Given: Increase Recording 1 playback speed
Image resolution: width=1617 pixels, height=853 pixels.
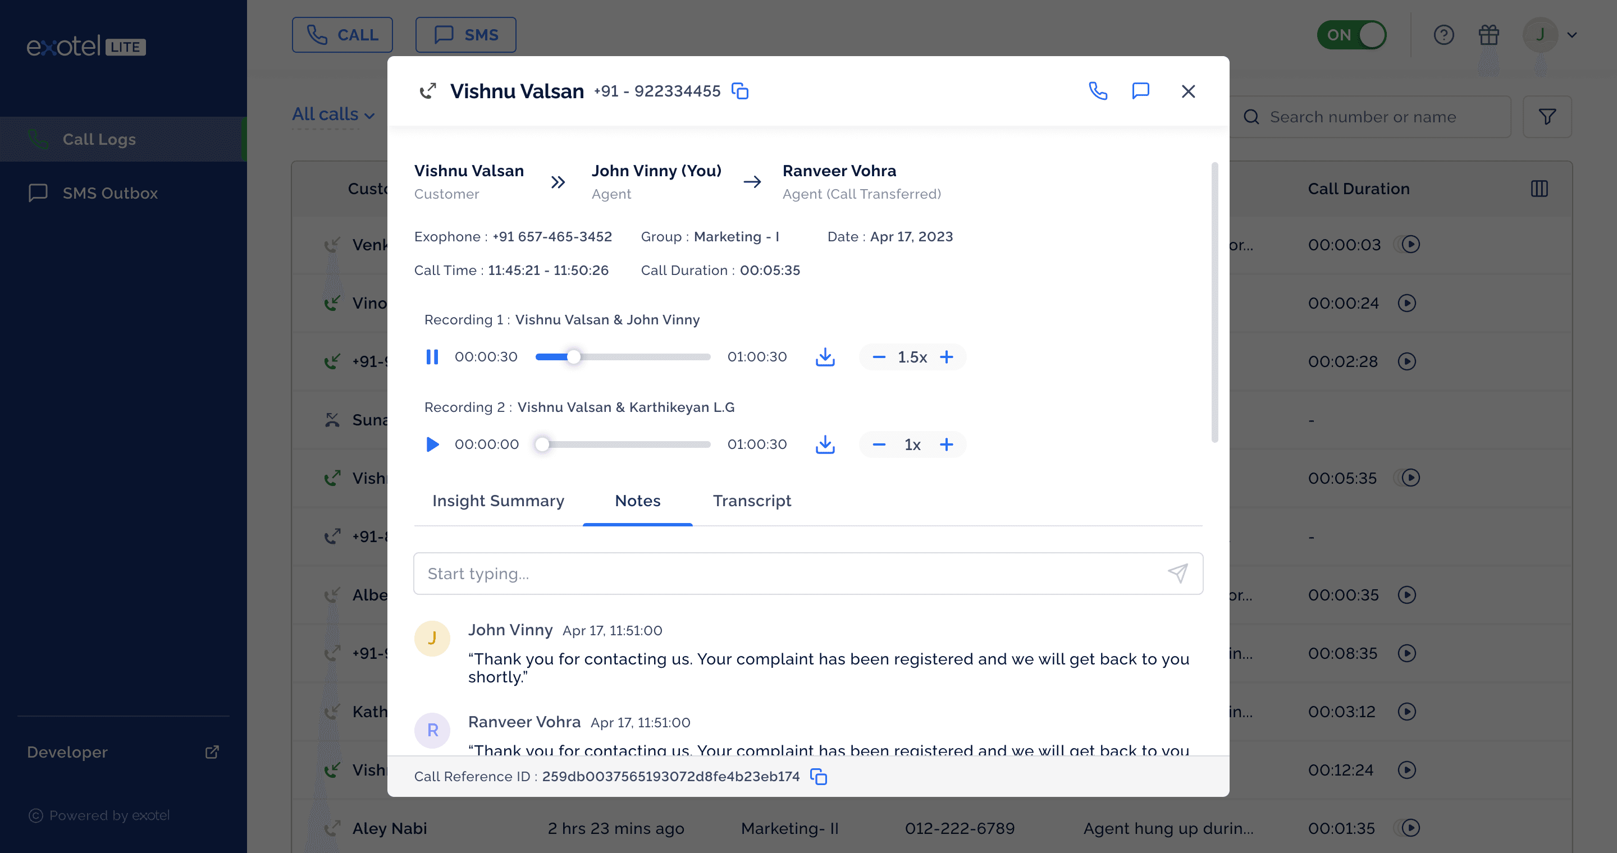Looking at the screenshot, I should tap(947, 357).
